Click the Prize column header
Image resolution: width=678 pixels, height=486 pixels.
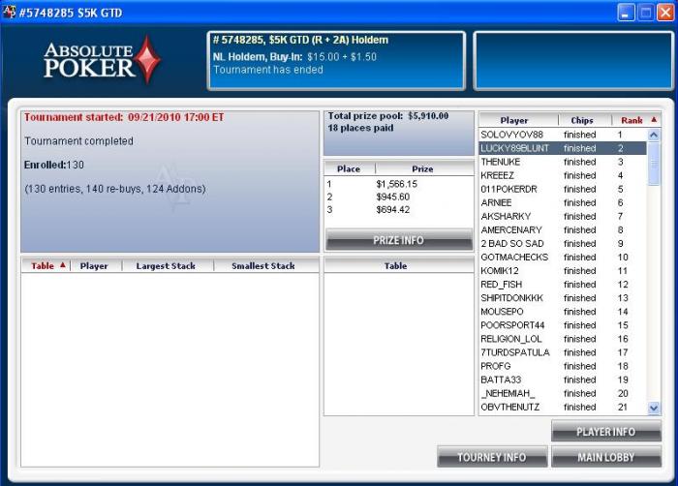[424, 168]
